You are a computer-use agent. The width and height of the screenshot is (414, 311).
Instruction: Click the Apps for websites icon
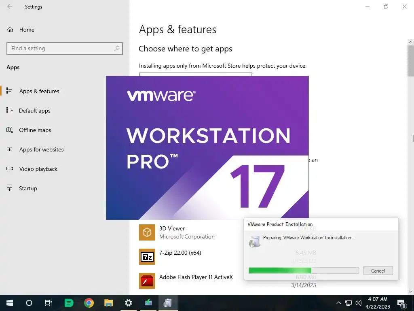point(10,149)
